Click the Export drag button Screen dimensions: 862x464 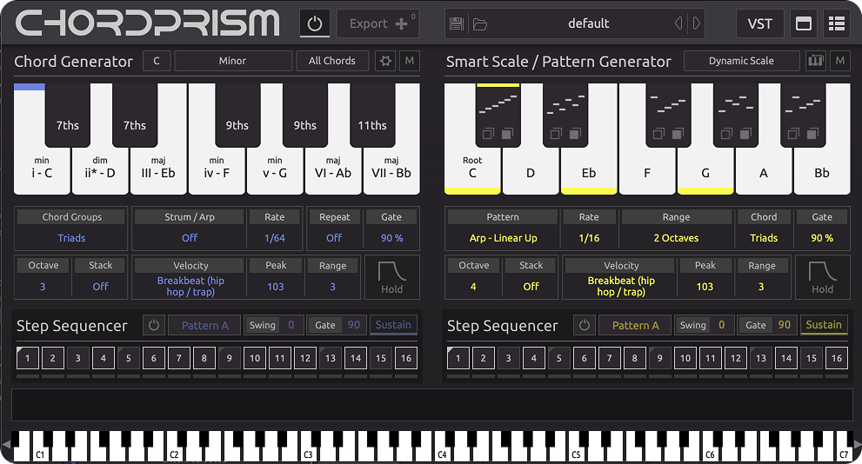(378, 23)
